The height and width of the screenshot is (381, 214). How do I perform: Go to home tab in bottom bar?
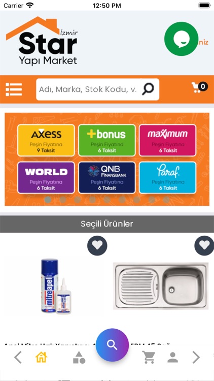41,358
